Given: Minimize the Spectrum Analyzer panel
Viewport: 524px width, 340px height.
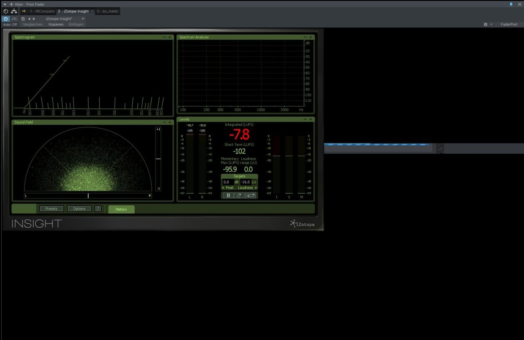Looking at the screenshot, I should pyautogui.click(x=305, y=37).
